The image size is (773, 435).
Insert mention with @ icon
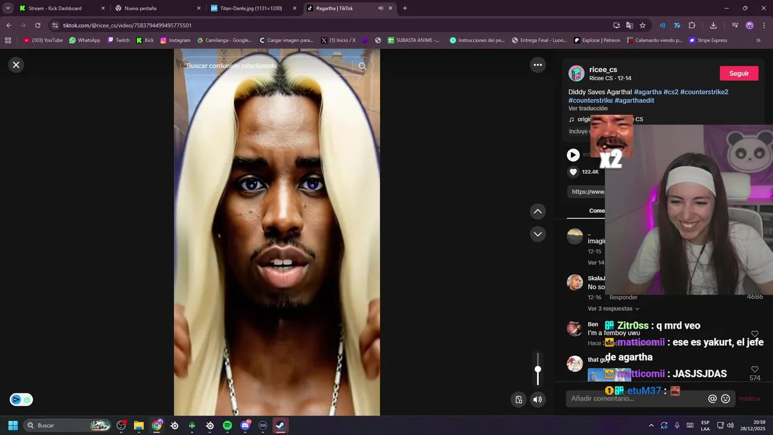(712, 399)
